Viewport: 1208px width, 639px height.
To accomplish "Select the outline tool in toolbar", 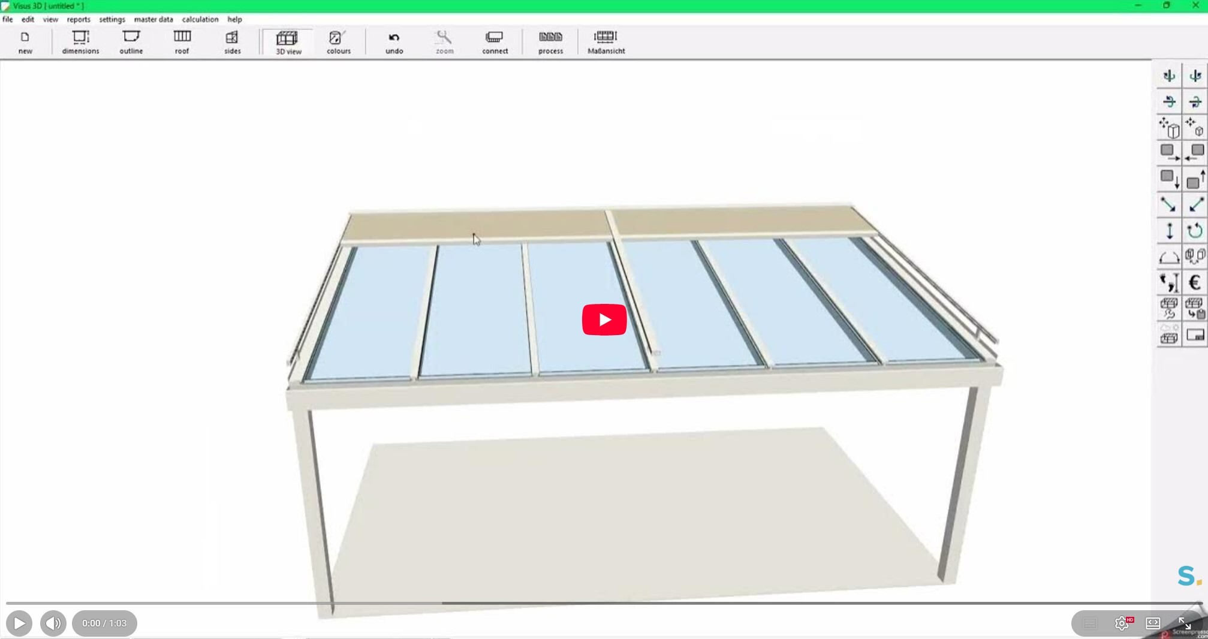I will pyautogui.click(x=131, y=43).
